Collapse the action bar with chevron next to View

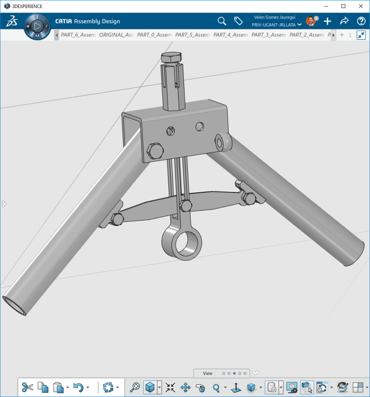[x=255, y=373]
